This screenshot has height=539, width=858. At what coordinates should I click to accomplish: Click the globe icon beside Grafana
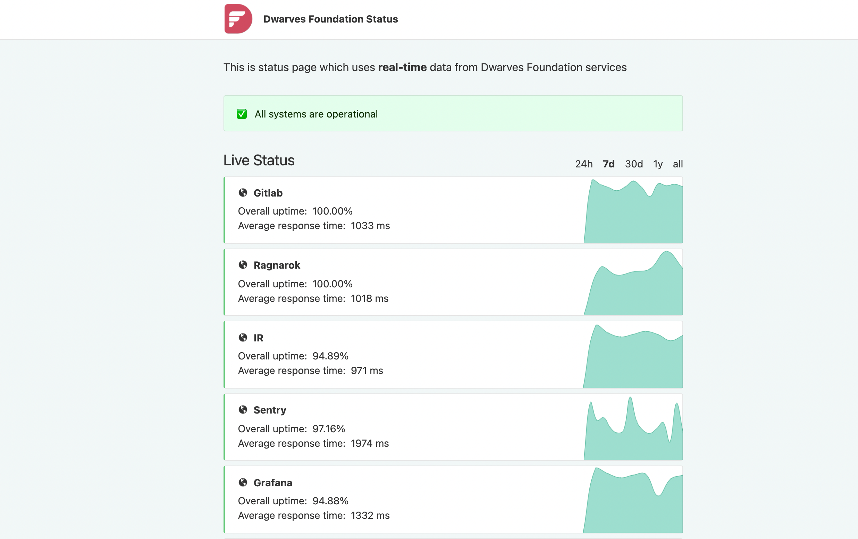coord(243,483)
